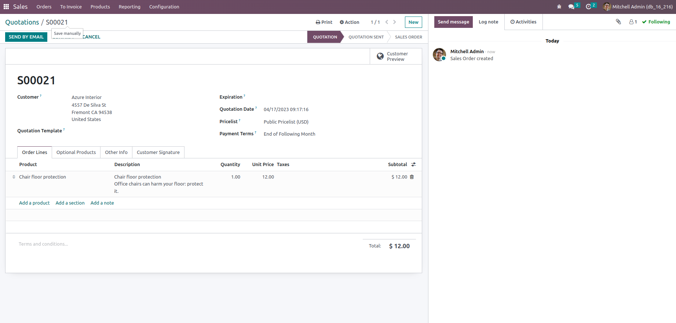Click the Print button
Viewport: 676px width, 323px height.
[x=324, y=22]
